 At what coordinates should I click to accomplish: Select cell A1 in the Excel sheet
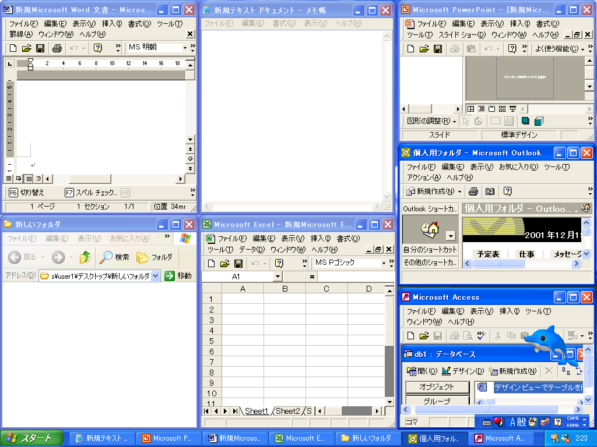coord(243,299)
